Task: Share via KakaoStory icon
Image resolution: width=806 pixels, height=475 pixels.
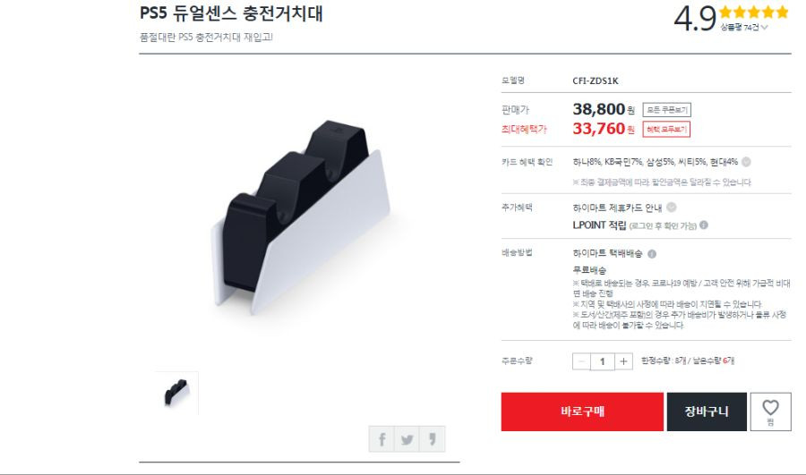Action: point(433,439)
